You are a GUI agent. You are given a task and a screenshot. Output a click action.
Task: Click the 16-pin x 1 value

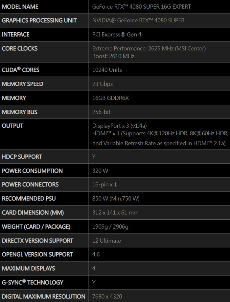click(x=104, y=185)
